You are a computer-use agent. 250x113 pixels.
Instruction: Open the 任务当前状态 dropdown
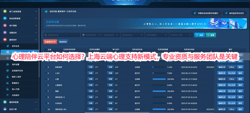point(132,35)
